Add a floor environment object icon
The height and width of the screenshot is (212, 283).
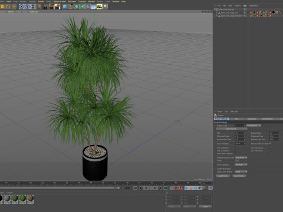point(93,6)
